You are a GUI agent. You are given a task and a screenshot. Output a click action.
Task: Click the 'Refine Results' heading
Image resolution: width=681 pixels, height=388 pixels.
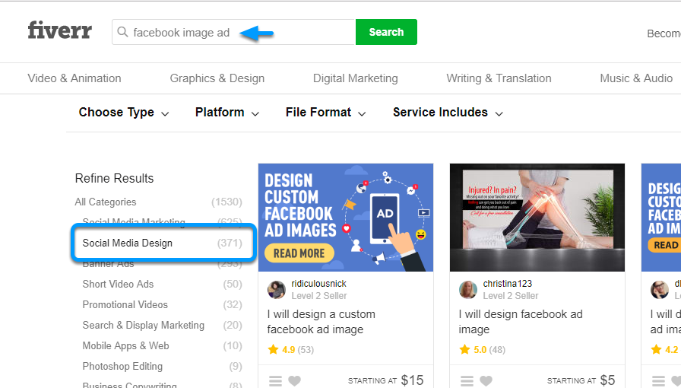114,178
